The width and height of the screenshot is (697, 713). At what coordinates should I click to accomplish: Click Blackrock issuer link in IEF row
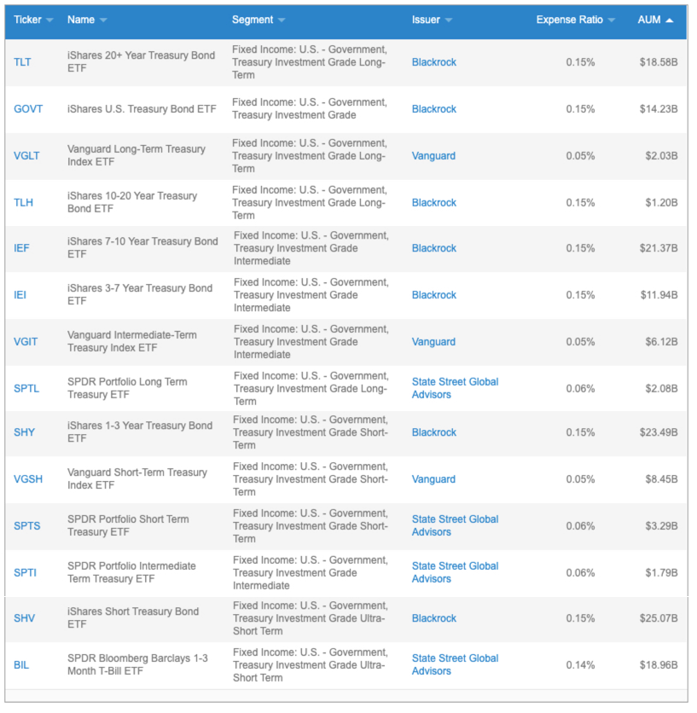(x=434, y=248)
